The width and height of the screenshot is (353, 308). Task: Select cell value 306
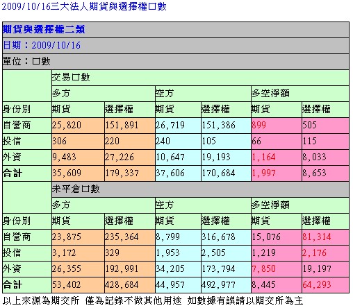[x=59, y=141]
